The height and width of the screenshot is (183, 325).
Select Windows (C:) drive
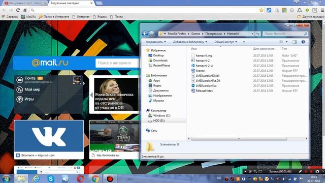tap(161, 115)
